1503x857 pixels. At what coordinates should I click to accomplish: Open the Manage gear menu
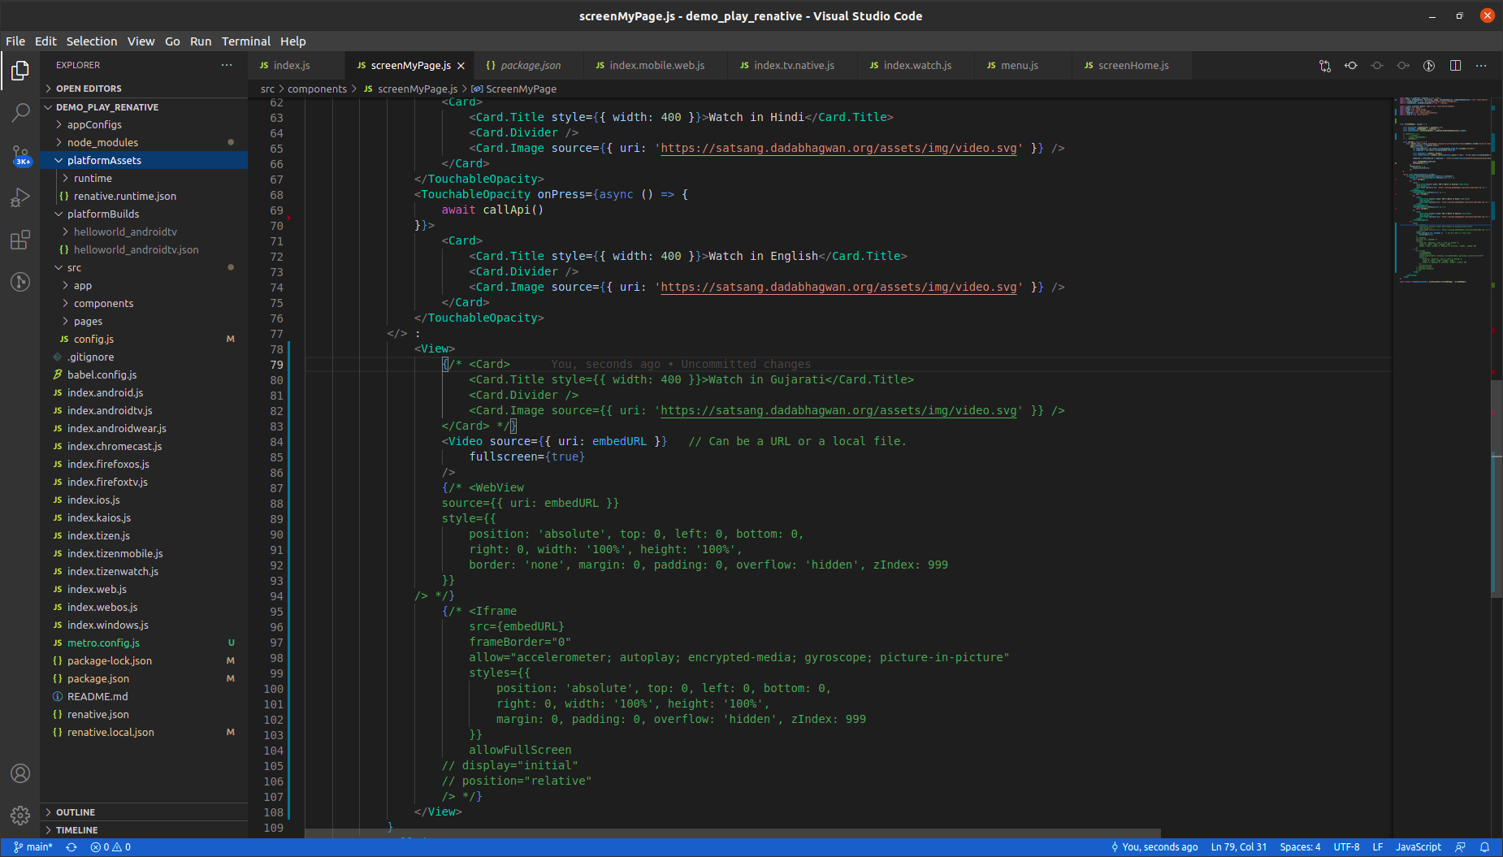20,815
